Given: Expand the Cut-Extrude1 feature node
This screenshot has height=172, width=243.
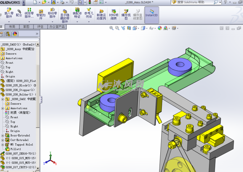Looking at the screenshot, I should click(3, 140).
